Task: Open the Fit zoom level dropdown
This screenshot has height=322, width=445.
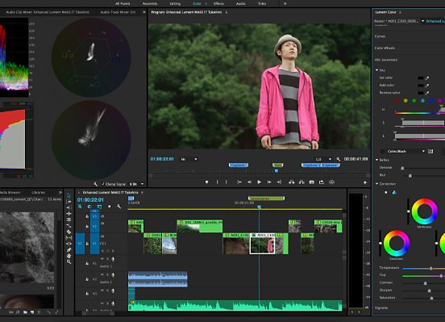Action: 189,159
